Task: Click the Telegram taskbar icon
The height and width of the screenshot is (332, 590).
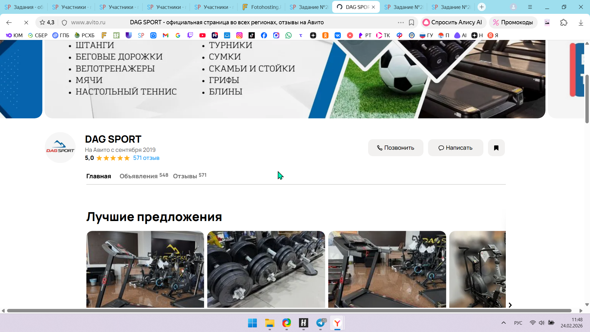Action: coord(321,323)
